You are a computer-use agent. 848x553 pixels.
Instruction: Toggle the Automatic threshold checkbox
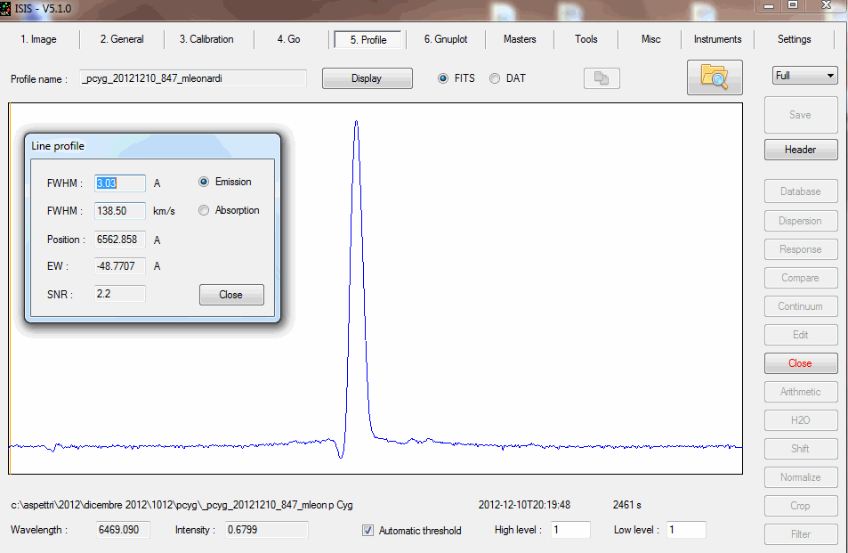coord(368,531)
